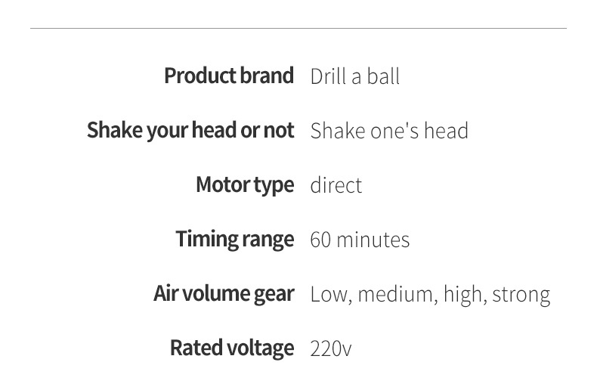Click the word "ball" in brand value
597x390 pixels.
[x=385, y=76]
